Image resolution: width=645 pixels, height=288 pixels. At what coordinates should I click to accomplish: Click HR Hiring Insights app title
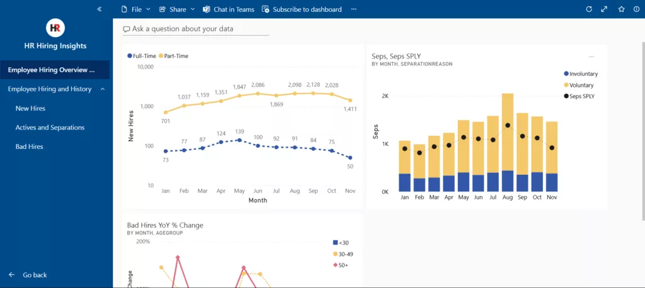(x=55, y=46)
